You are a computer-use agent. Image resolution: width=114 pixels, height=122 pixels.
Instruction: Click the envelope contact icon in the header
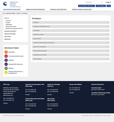click(108, 2)
